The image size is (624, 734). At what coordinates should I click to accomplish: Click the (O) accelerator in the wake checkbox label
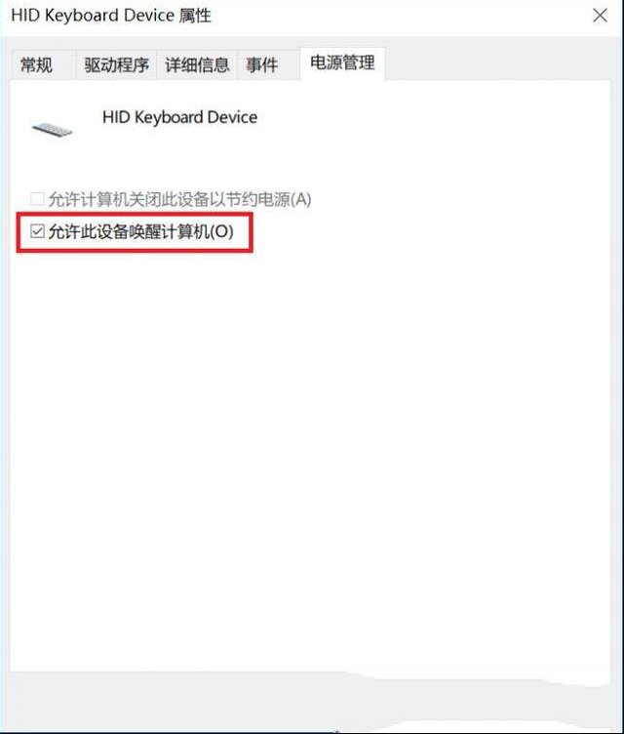[x=221, y=231]
